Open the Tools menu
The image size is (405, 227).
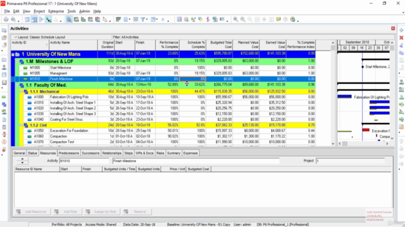[x=72, y=11]
